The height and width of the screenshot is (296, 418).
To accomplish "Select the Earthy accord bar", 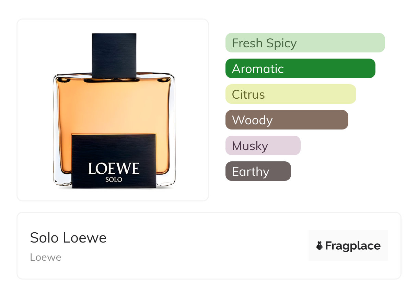I will [258, 171].
